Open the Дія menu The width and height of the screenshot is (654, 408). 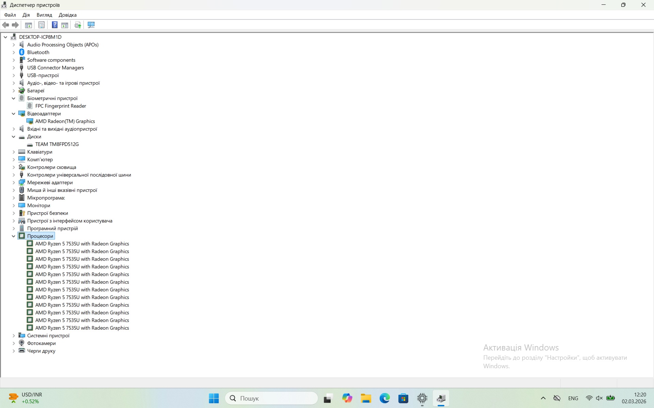click(x=26, y=15)
